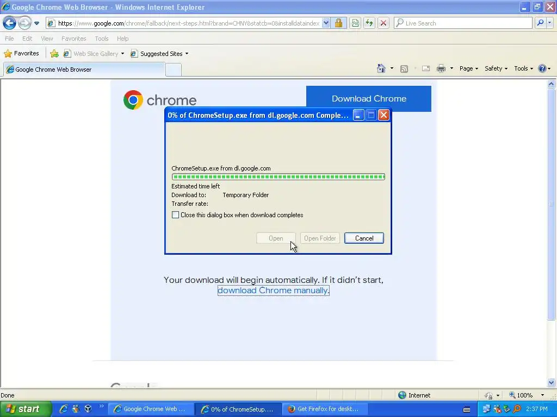This screenshot has height=417, width=557.
Task: Open the Suggested Sites item
Action: [159, 54]
